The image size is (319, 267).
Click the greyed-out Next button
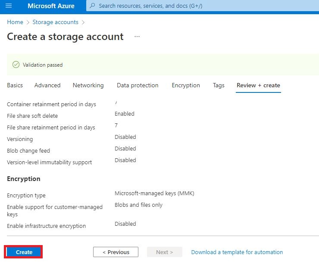164,252
